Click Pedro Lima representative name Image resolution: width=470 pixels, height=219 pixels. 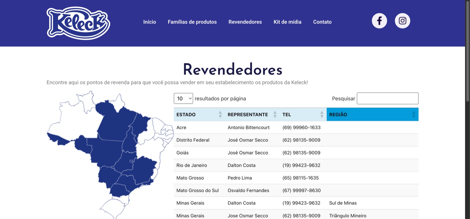point(240,178)
